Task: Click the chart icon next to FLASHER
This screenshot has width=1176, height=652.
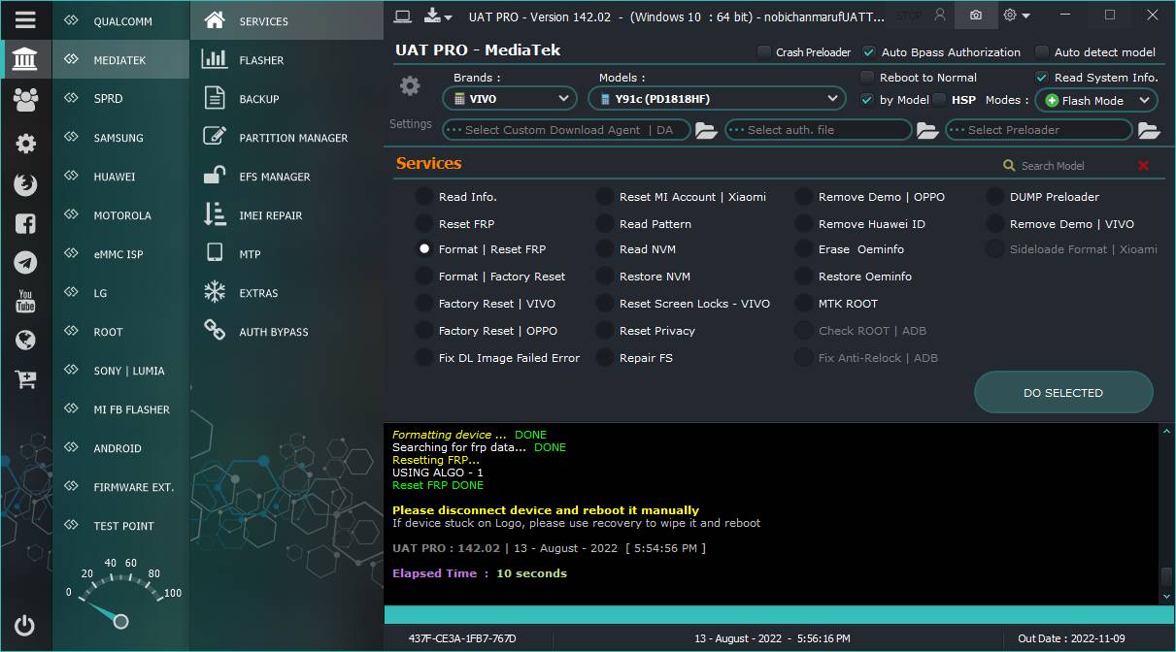Action: click(x=215, y=59)
